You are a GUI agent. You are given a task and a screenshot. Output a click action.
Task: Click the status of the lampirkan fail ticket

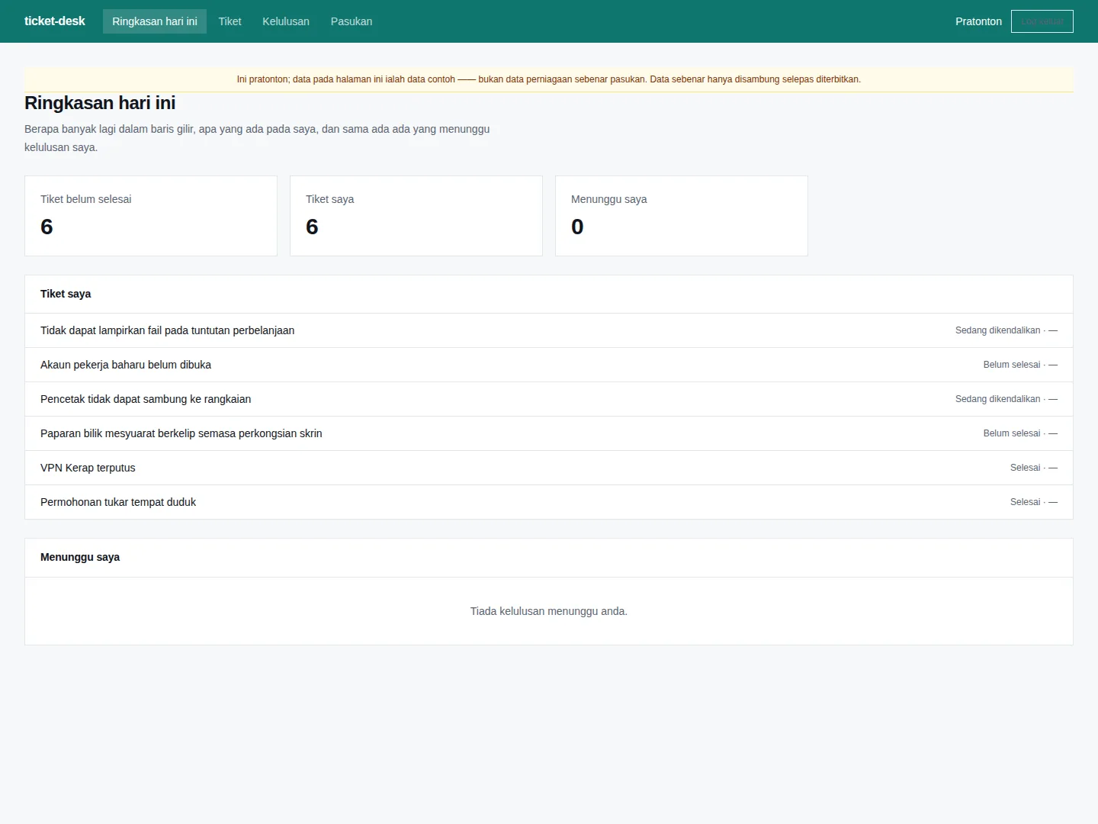tap(1006, 330)
